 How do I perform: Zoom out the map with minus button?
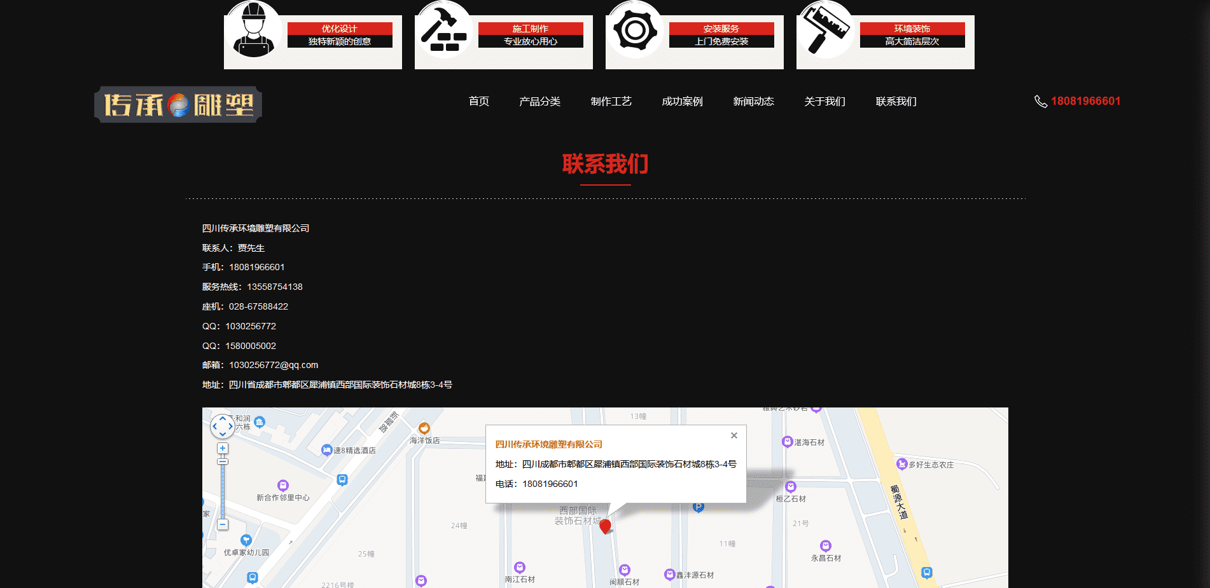[x=223, y=524]
